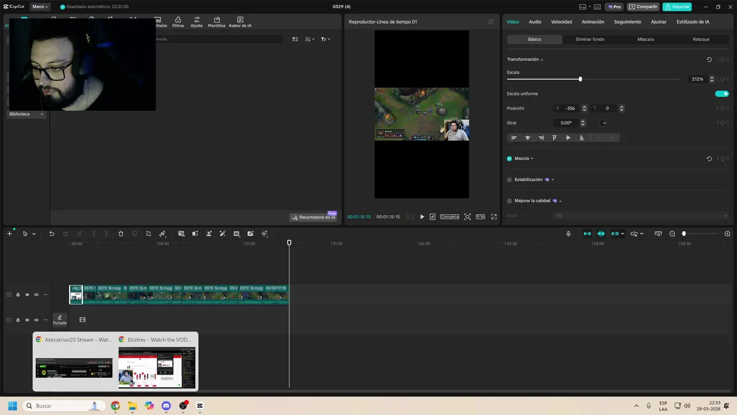737x415 pixels.
Task: Open the Máscara tab
Action: pyautogui.click(x=645, y=39)
